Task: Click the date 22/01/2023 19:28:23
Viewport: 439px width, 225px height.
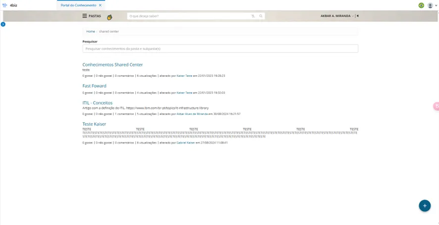Action: pos(212,76)
